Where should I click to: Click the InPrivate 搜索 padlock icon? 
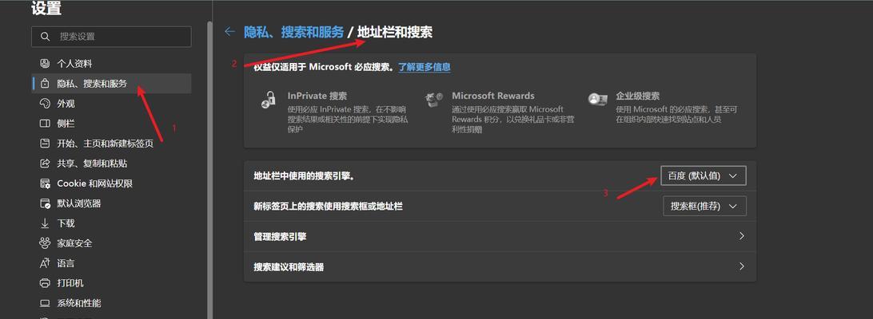tap(269, 100)
